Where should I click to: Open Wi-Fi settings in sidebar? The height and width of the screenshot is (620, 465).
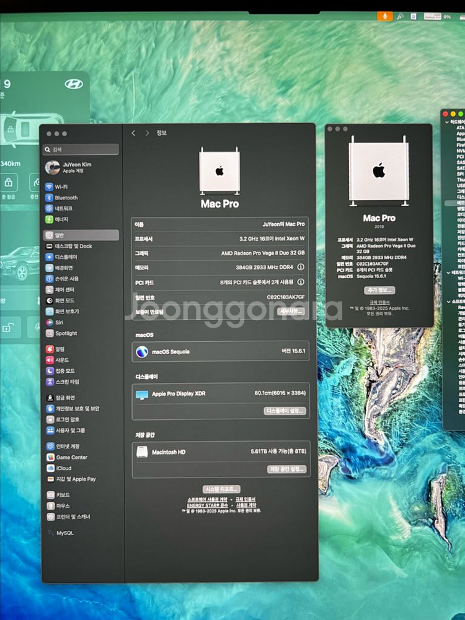pyautogui.click(x=81, y=186)
